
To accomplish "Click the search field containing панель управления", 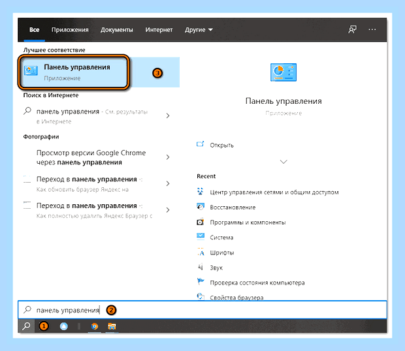I will pyautogui.click(x=202, y=310).
